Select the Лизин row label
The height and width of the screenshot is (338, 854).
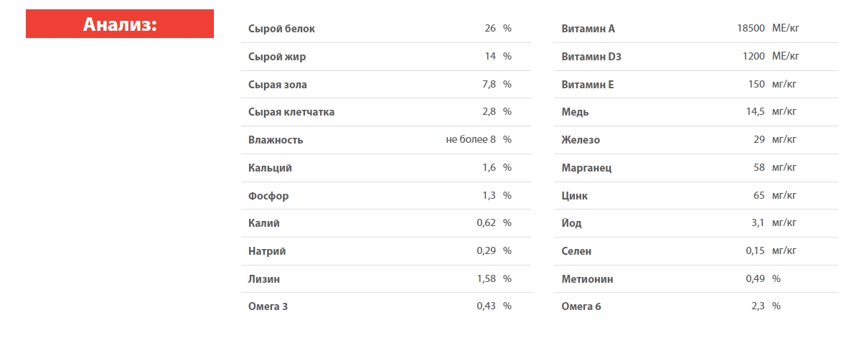coord(264,279)
